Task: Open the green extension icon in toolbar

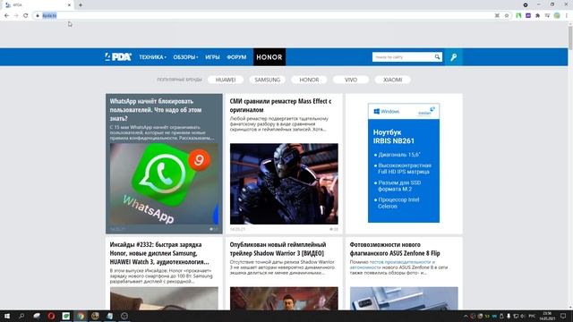Action: (x=518, y=15)
